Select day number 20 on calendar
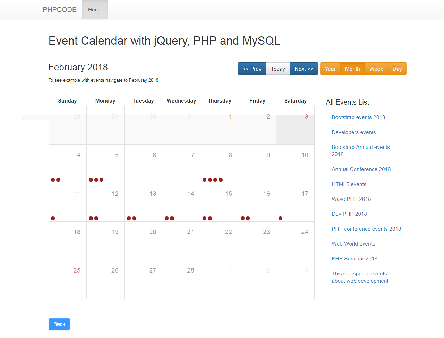Image resolution: width=444 pixels, height=338 pixels. click(153, 232)
